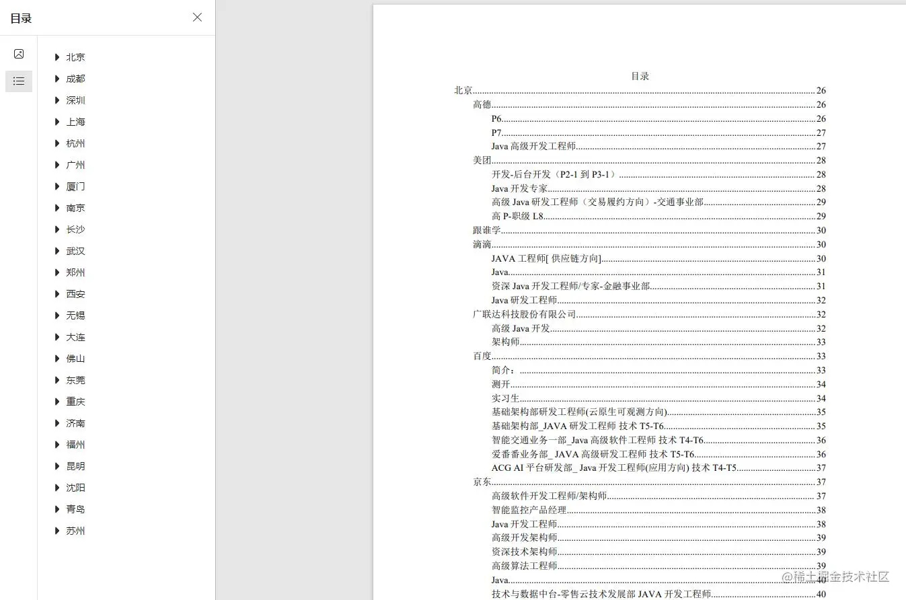This screenshot has height=600, width=906.
Task: Expand the 成都 outline arrow
Action: click(57, 79)
